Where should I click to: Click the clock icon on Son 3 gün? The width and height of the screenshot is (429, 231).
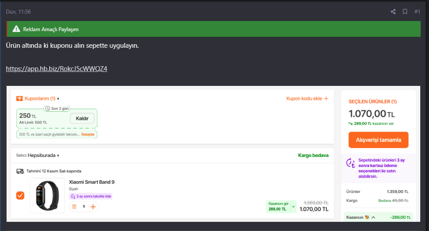click(47, 109)
